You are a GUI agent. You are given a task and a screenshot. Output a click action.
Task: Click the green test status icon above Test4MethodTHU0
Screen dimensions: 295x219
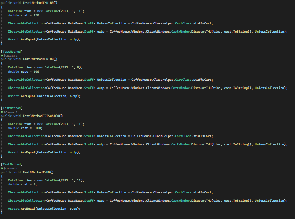click(2, 168)
